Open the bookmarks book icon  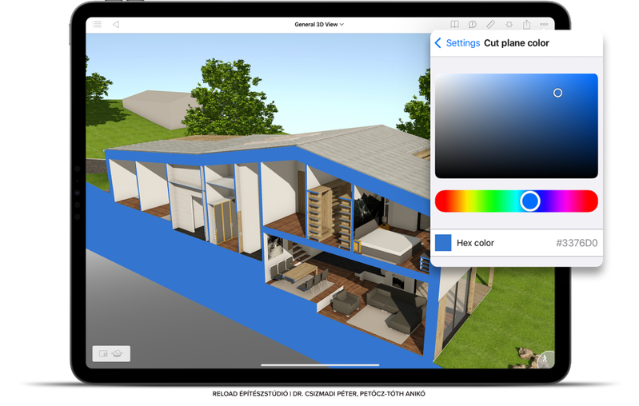454,25
